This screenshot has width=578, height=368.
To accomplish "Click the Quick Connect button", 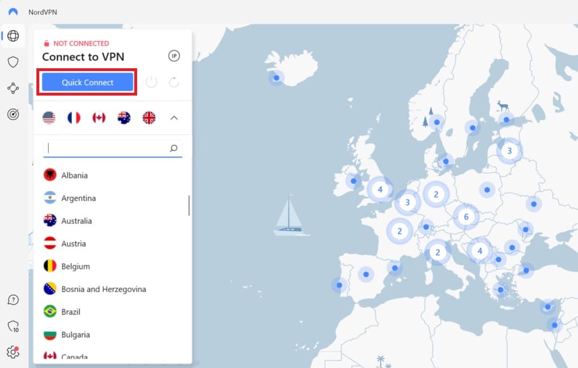I will pos(88,82).
